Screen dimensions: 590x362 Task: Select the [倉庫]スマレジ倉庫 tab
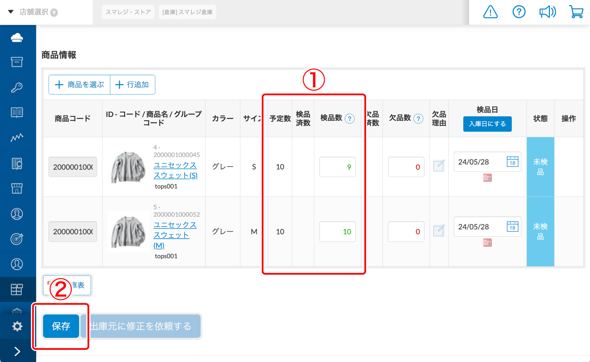(187, 12)
